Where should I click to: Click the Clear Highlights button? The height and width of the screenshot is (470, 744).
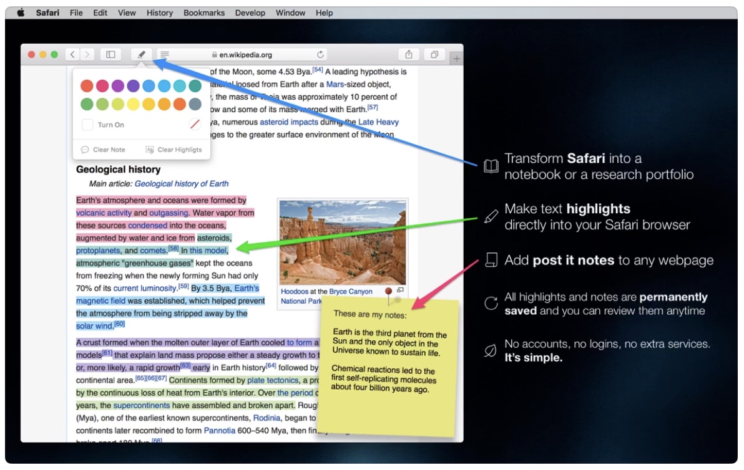174,150
